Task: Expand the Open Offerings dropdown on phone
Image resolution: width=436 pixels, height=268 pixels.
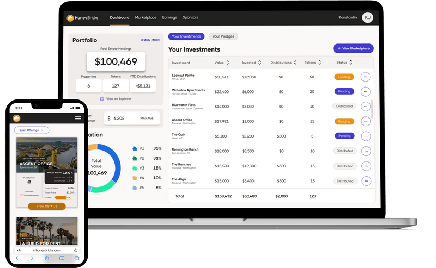Action: (32, 130)
